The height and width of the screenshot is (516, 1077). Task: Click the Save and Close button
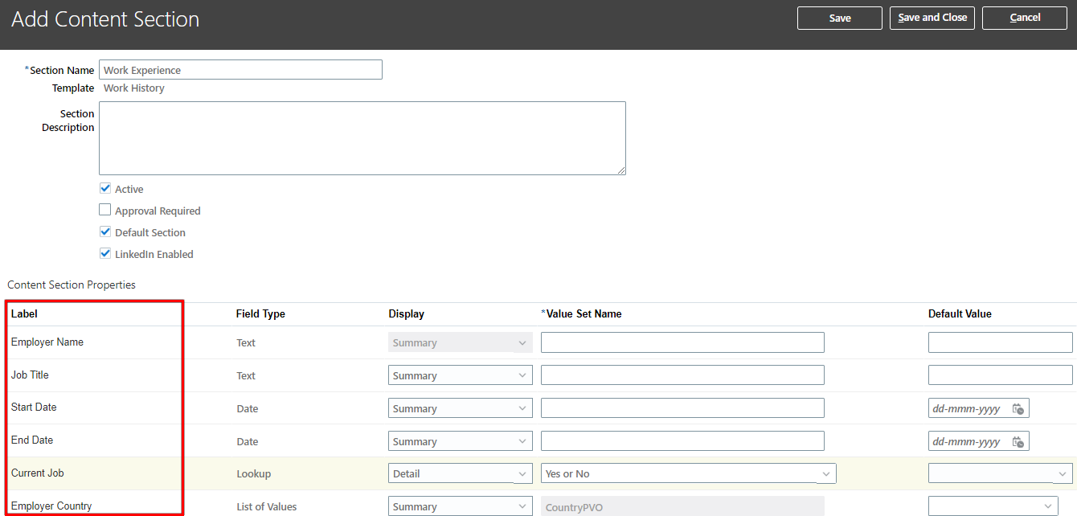click(x=932, y=18)
